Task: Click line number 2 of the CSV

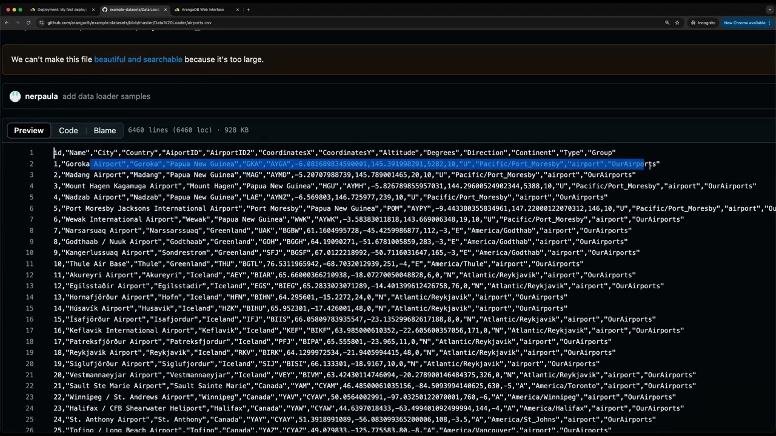Action: pos(32,164)
